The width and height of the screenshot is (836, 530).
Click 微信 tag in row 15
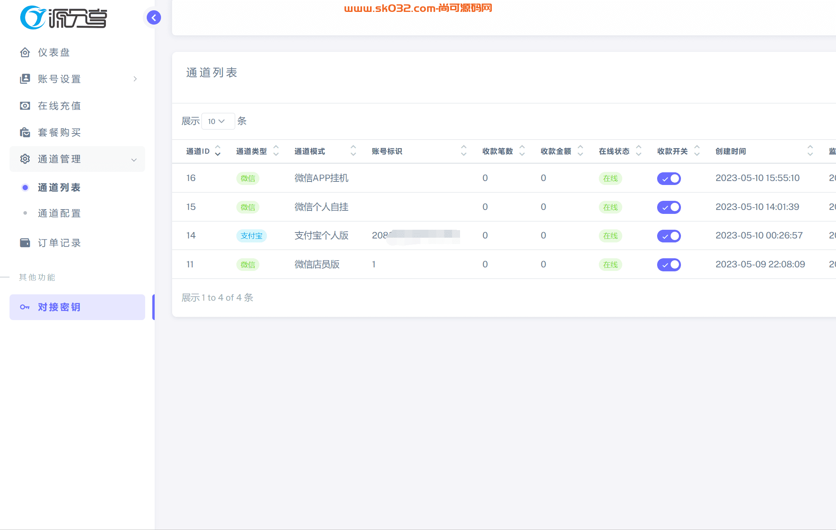[248, 207]
